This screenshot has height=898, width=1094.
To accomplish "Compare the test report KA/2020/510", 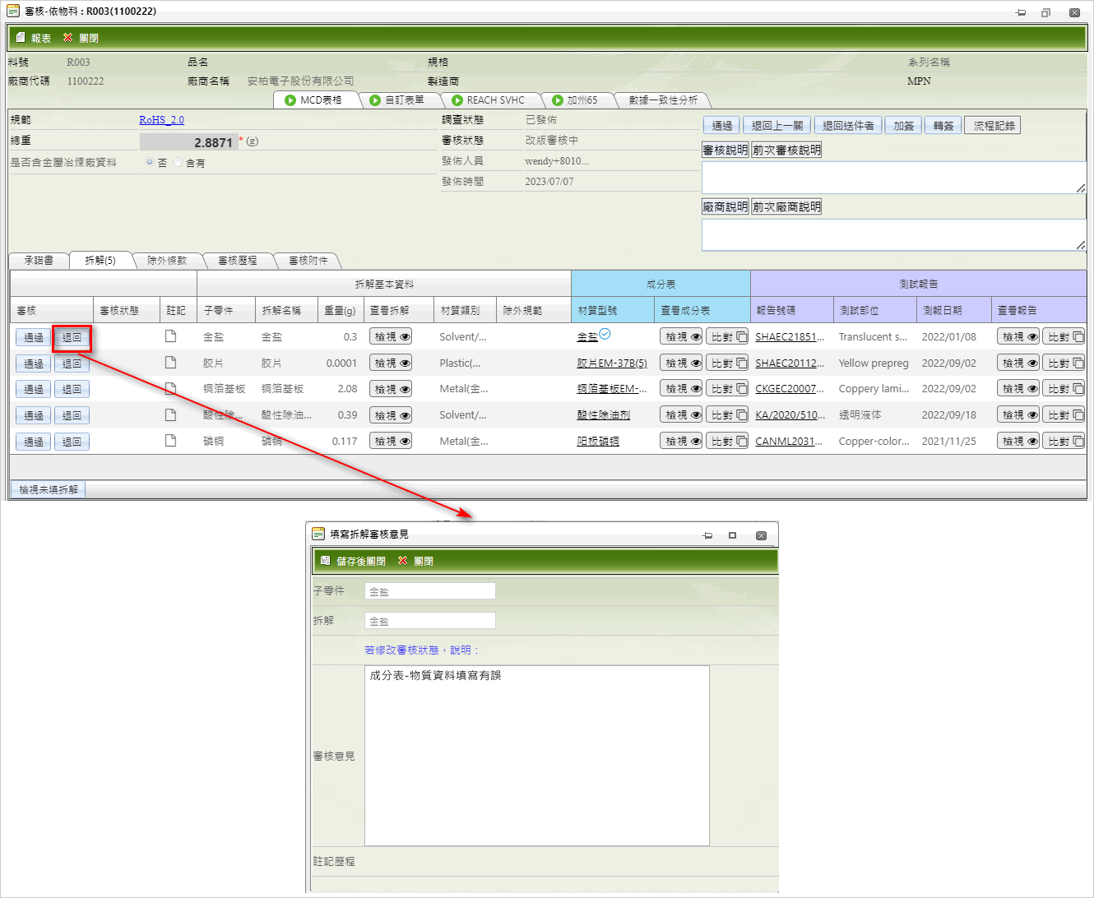I will (1064, 415).
